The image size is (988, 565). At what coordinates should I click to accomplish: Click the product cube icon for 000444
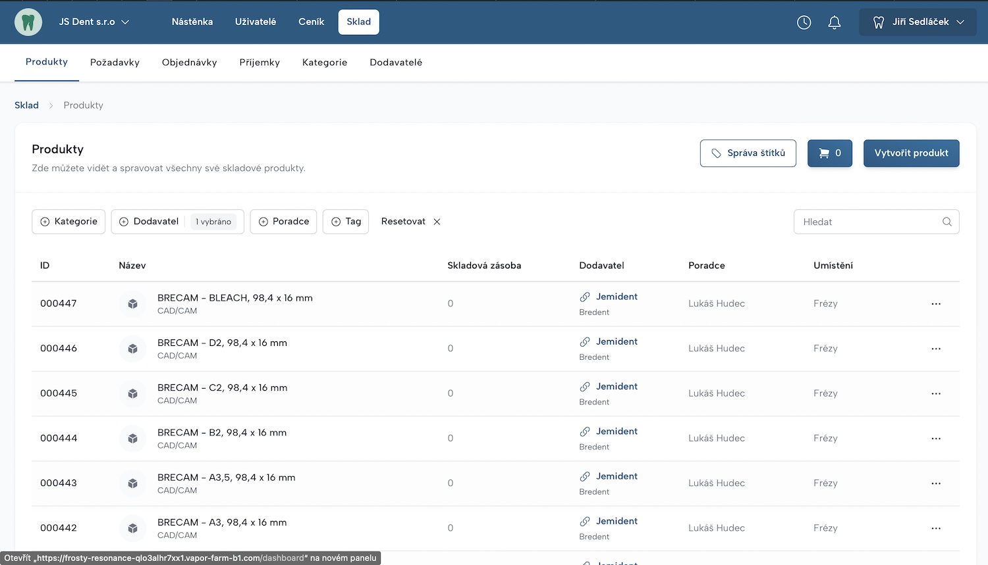(132, 438)
